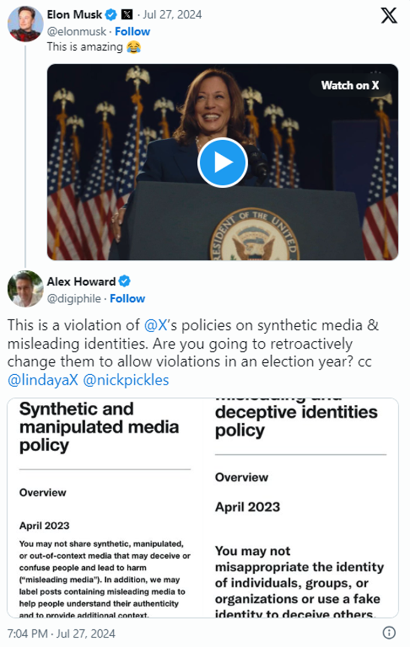The height and width of the screenshot is (647, 410).
Task: Click Alex Howard's verified checkmark badge
Action: pos(125,281)
